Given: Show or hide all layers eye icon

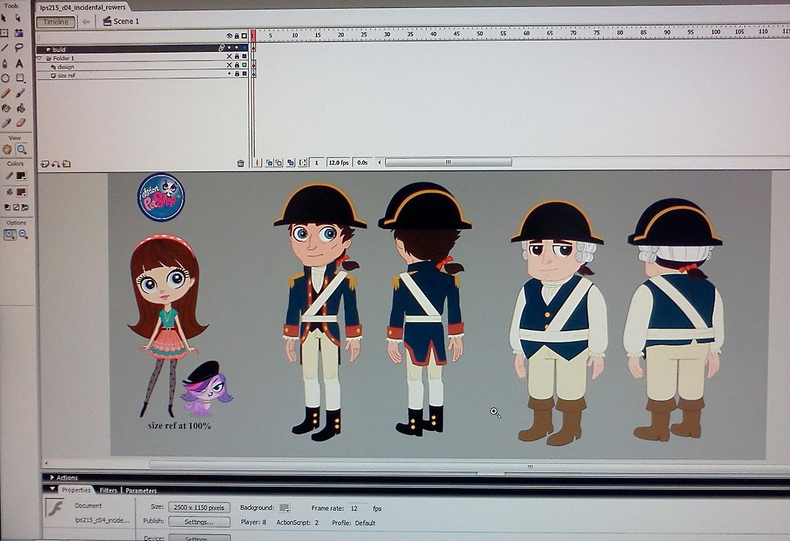Looking at the screenshot, I should tap(229, 36).
